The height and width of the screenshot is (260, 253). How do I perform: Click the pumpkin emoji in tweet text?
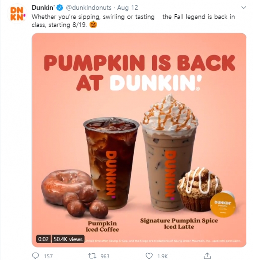coord(93,24)
